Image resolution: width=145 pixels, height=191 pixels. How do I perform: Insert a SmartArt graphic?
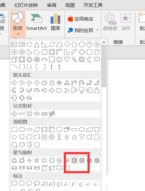click(x=37, y=22)
